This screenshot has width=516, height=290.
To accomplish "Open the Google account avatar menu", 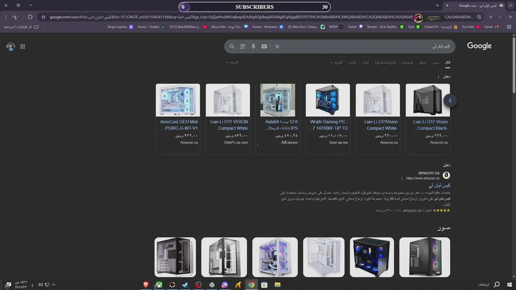I will (11, 46).
